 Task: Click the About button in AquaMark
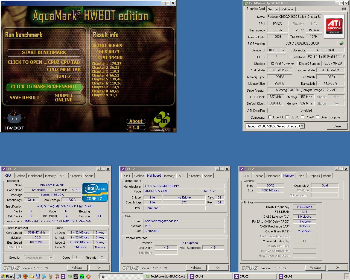click(136, 121)
